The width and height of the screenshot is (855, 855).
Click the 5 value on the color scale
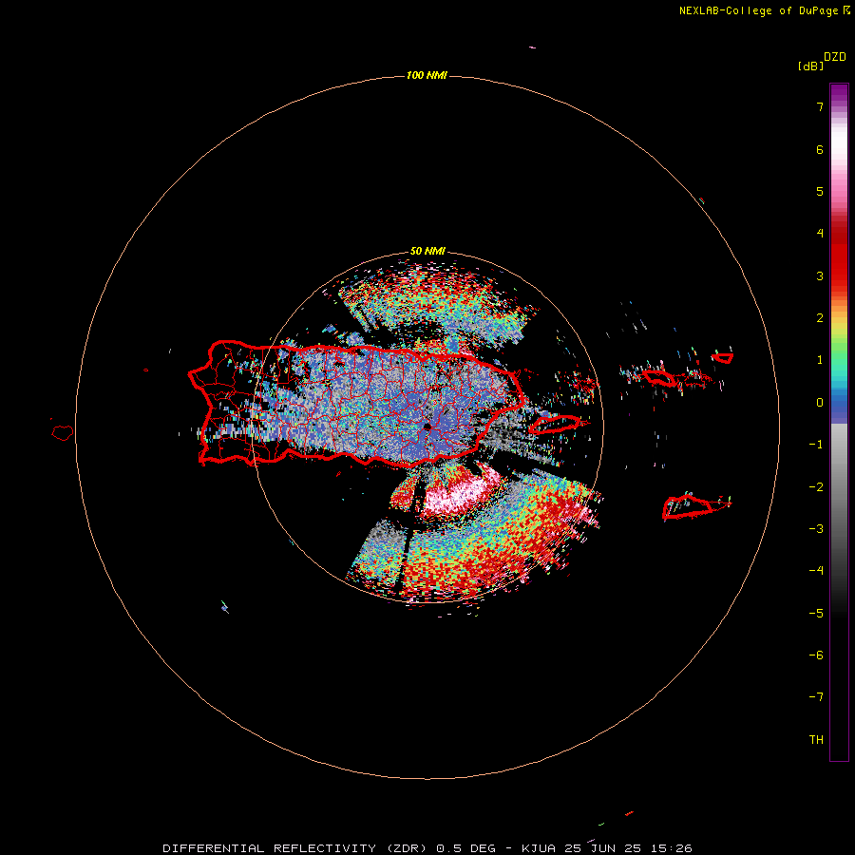(x=820, y=191)
